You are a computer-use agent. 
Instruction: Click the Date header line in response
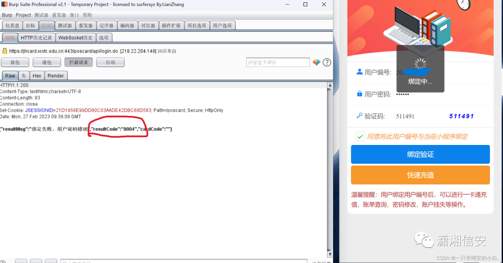(41, 117)
